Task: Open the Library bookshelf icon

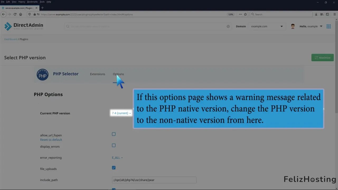Action: (322, 14)
